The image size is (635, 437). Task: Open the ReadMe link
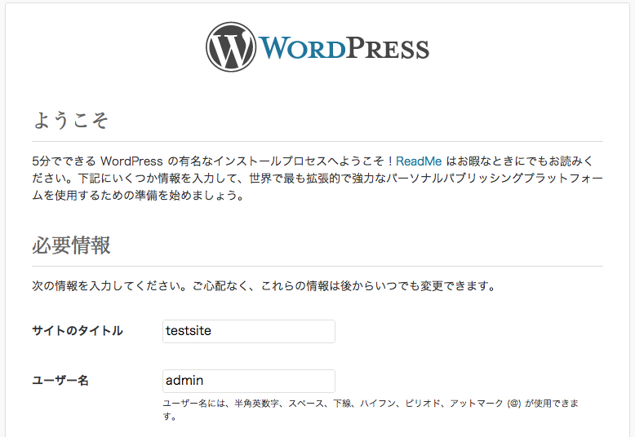(x=419, y=161)
